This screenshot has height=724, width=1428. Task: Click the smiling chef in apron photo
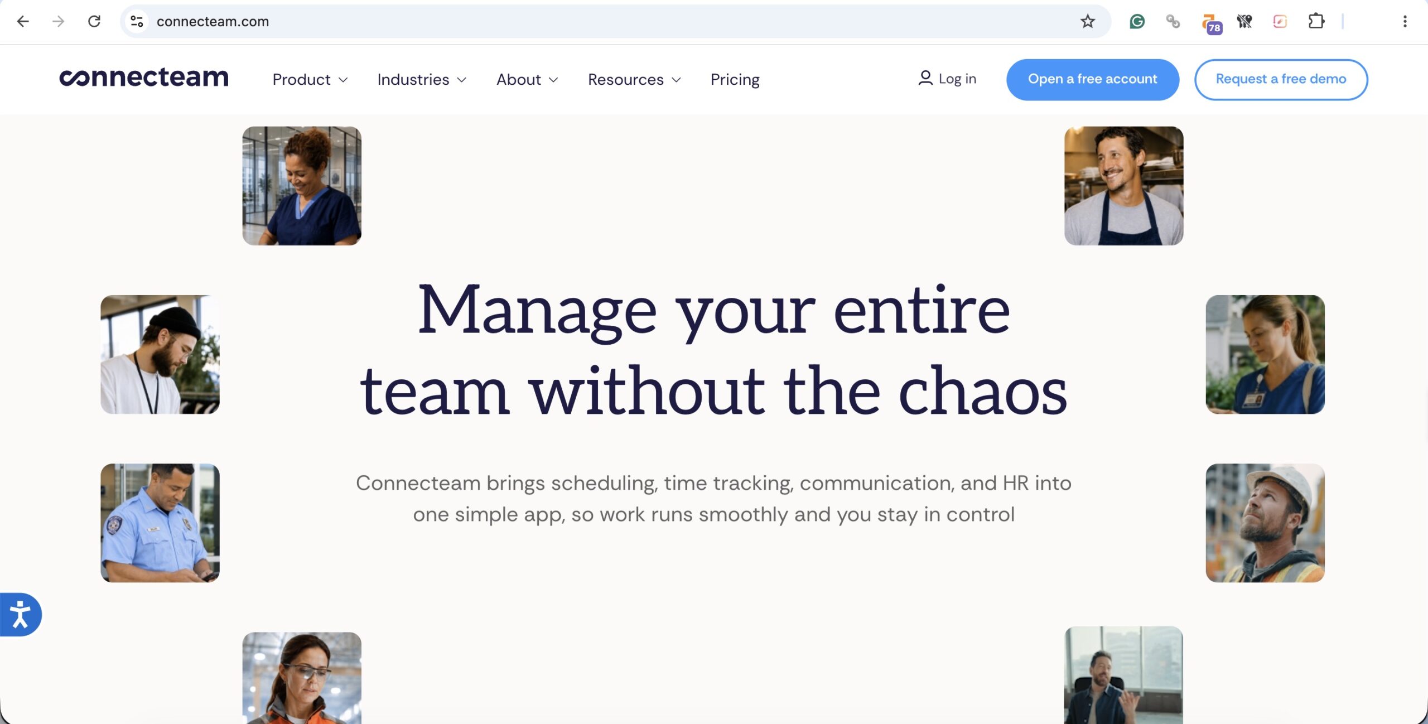click(x=1123, y=186)
